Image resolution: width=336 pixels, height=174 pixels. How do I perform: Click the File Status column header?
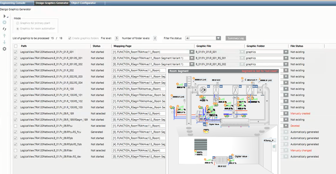click(x=297, y=46)
